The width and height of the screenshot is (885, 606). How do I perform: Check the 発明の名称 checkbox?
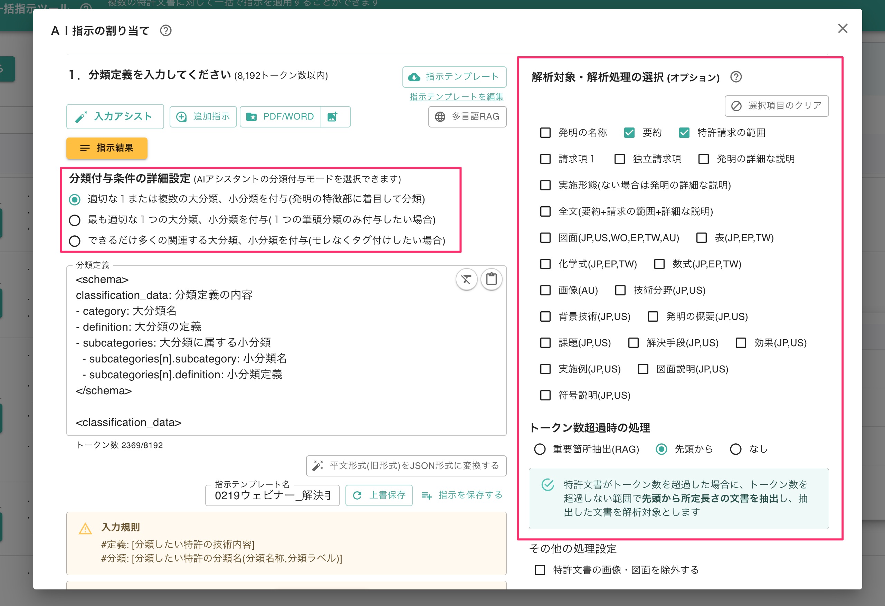coord(545,133)
